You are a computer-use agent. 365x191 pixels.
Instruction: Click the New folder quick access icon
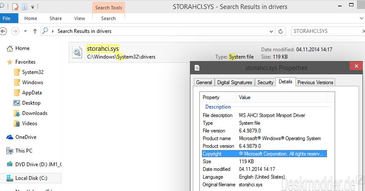(x=24, y=7)
